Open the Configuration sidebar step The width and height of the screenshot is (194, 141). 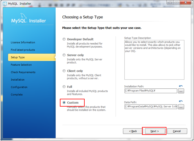[19, 87]
